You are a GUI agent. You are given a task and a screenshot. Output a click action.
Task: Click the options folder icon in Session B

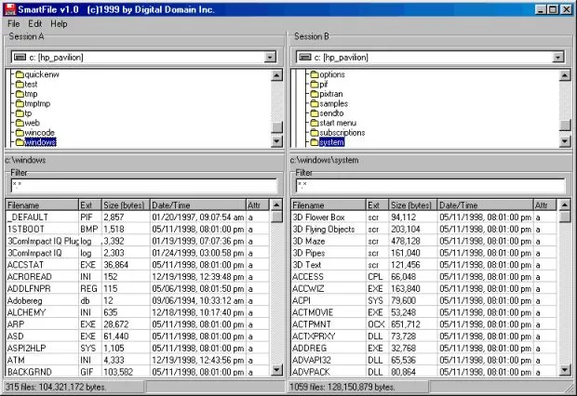(x=312, y=74)
